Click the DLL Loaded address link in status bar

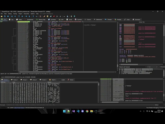(x=19, y=108)
